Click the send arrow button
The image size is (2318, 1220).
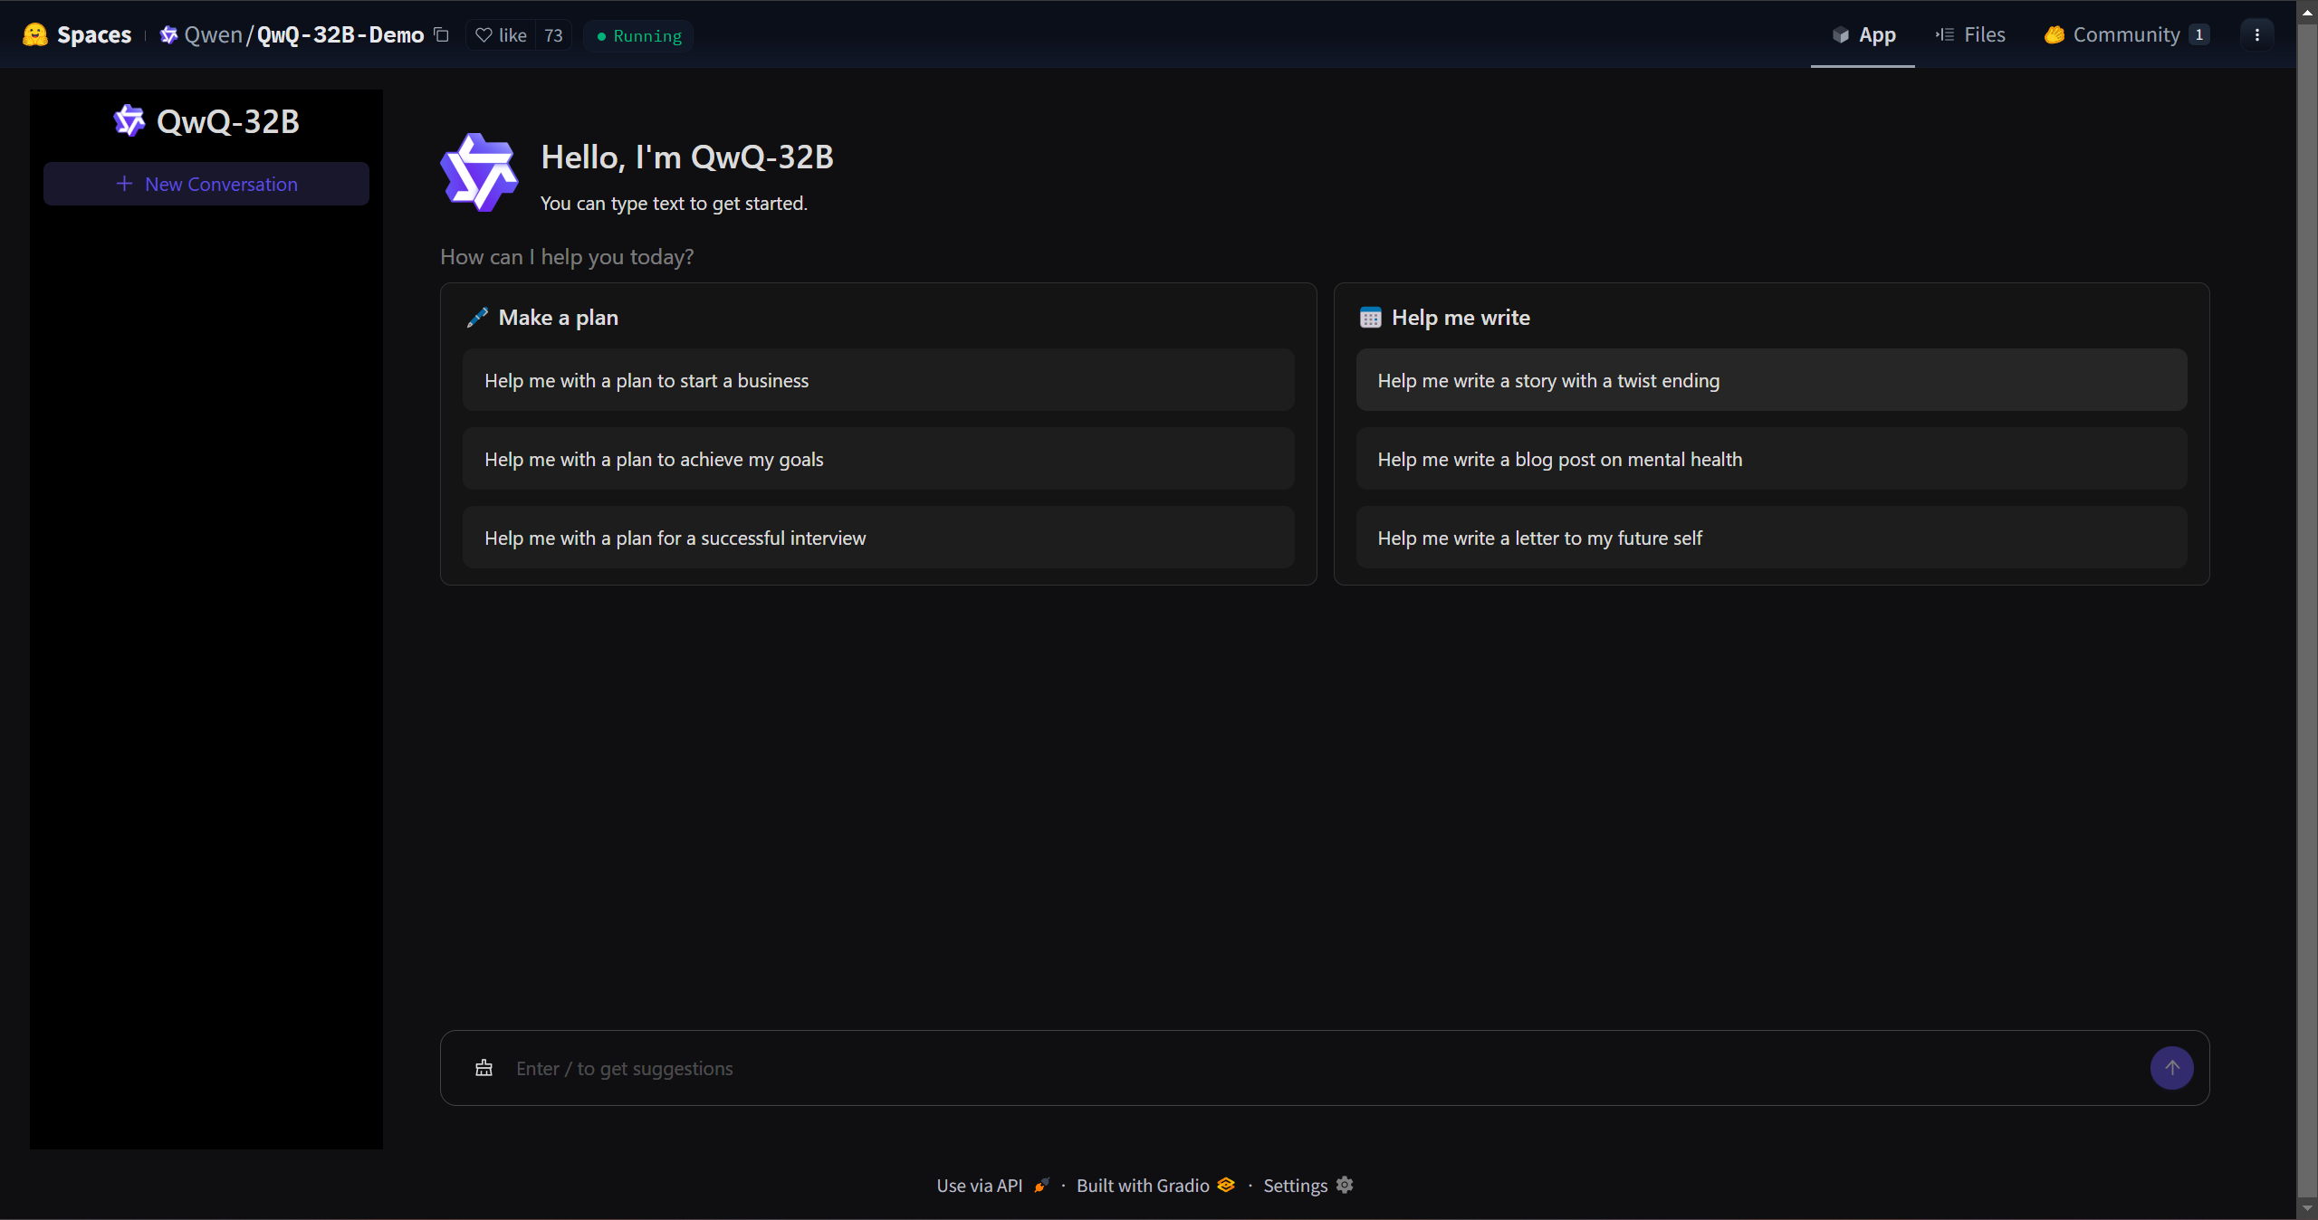pyautogui.click(x=2171, y=1068)
